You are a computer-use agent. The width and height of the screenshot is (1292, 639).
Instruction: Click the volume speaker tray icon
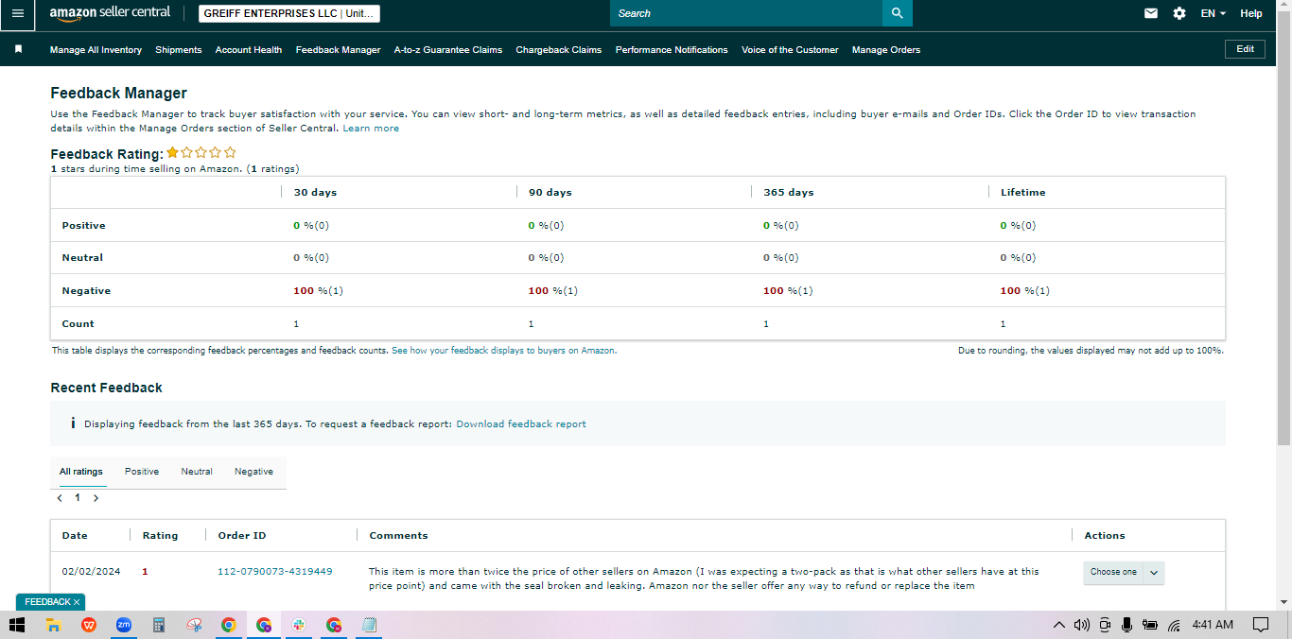pos(1082,625)
